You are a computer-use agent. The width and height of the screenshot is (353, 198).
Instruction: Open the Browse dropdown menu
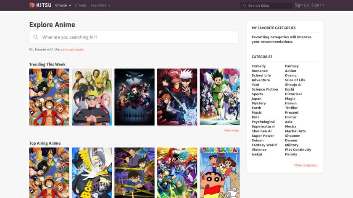63,5
